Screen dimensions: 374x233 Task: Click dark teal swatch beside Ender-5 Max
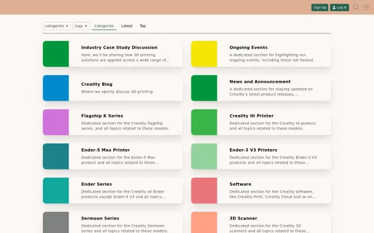click(56, 156)
